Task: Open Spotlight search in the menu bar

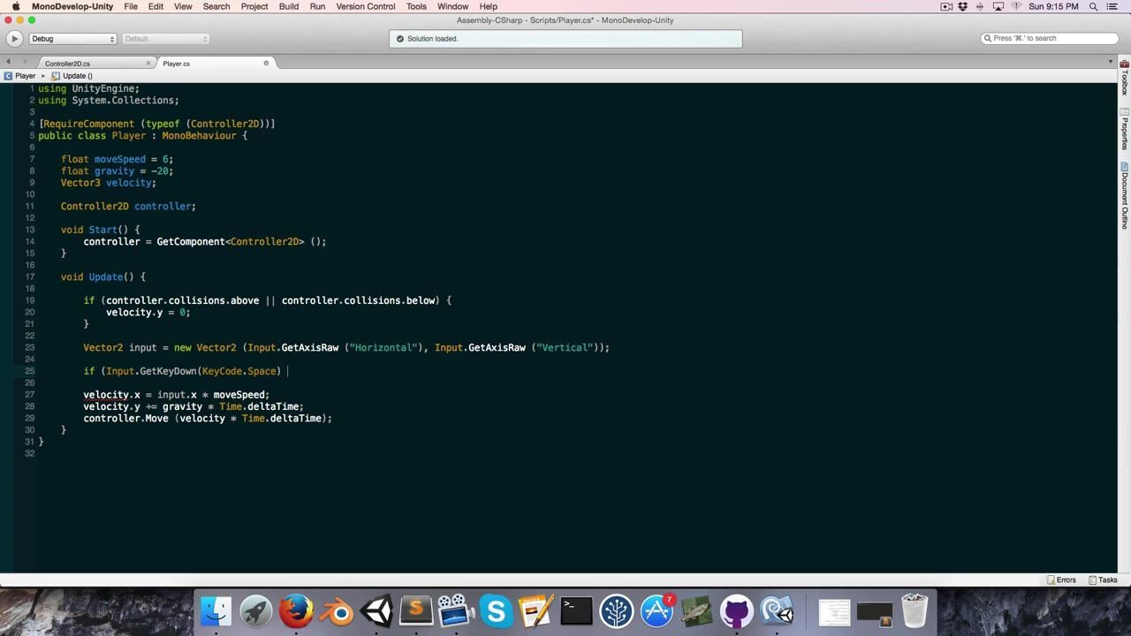Action: click(1094, 6)
